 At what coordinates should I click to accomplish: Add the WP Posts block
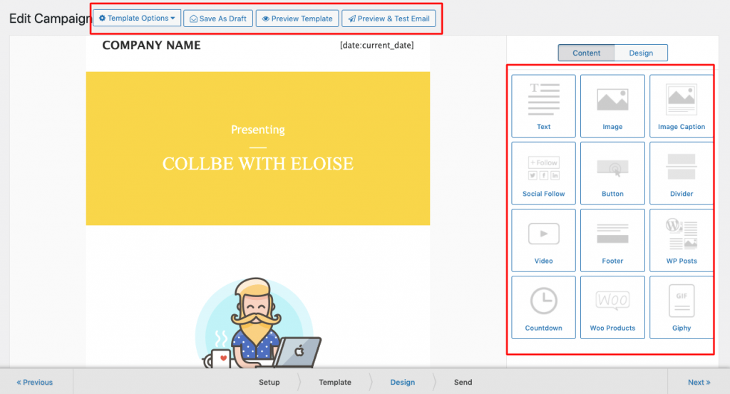[x=681, y=240]
